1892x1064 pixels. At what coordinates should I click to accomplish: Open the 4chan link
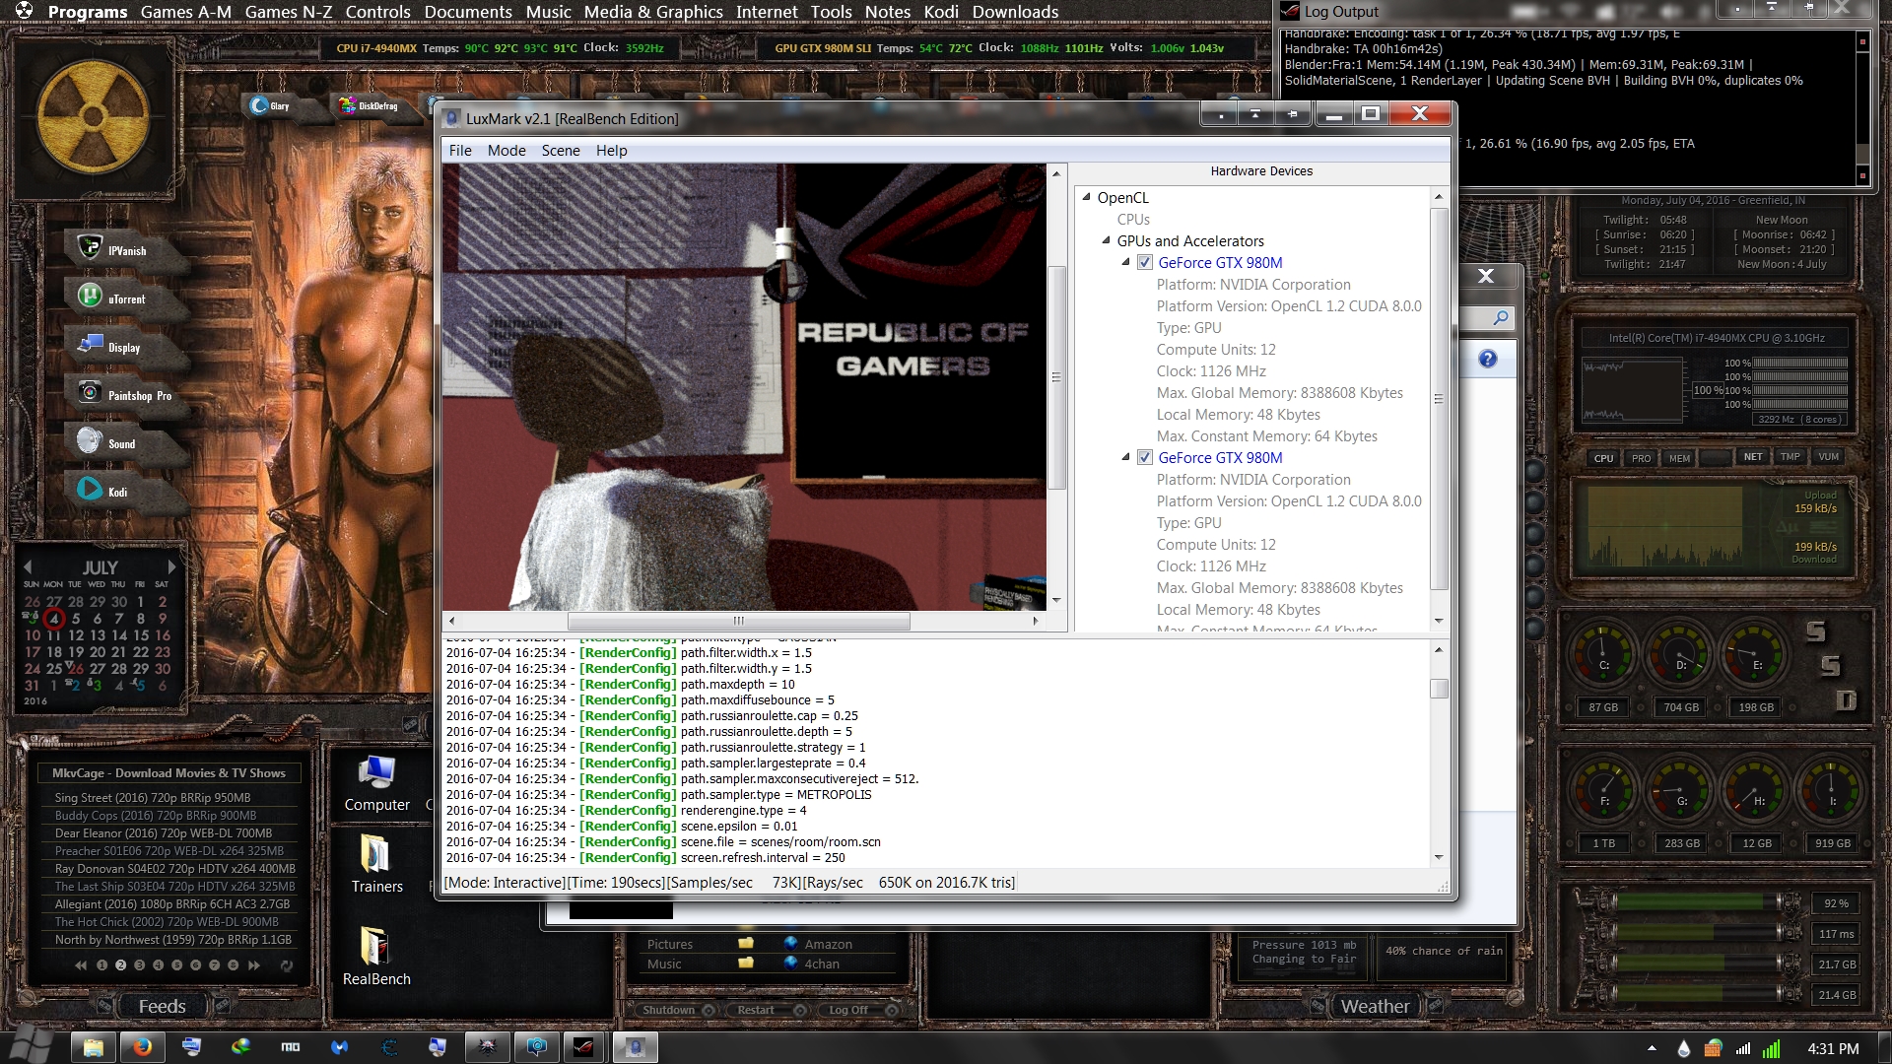822,964
